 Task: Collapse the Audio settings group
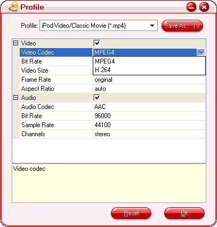(x=16, y=97)
